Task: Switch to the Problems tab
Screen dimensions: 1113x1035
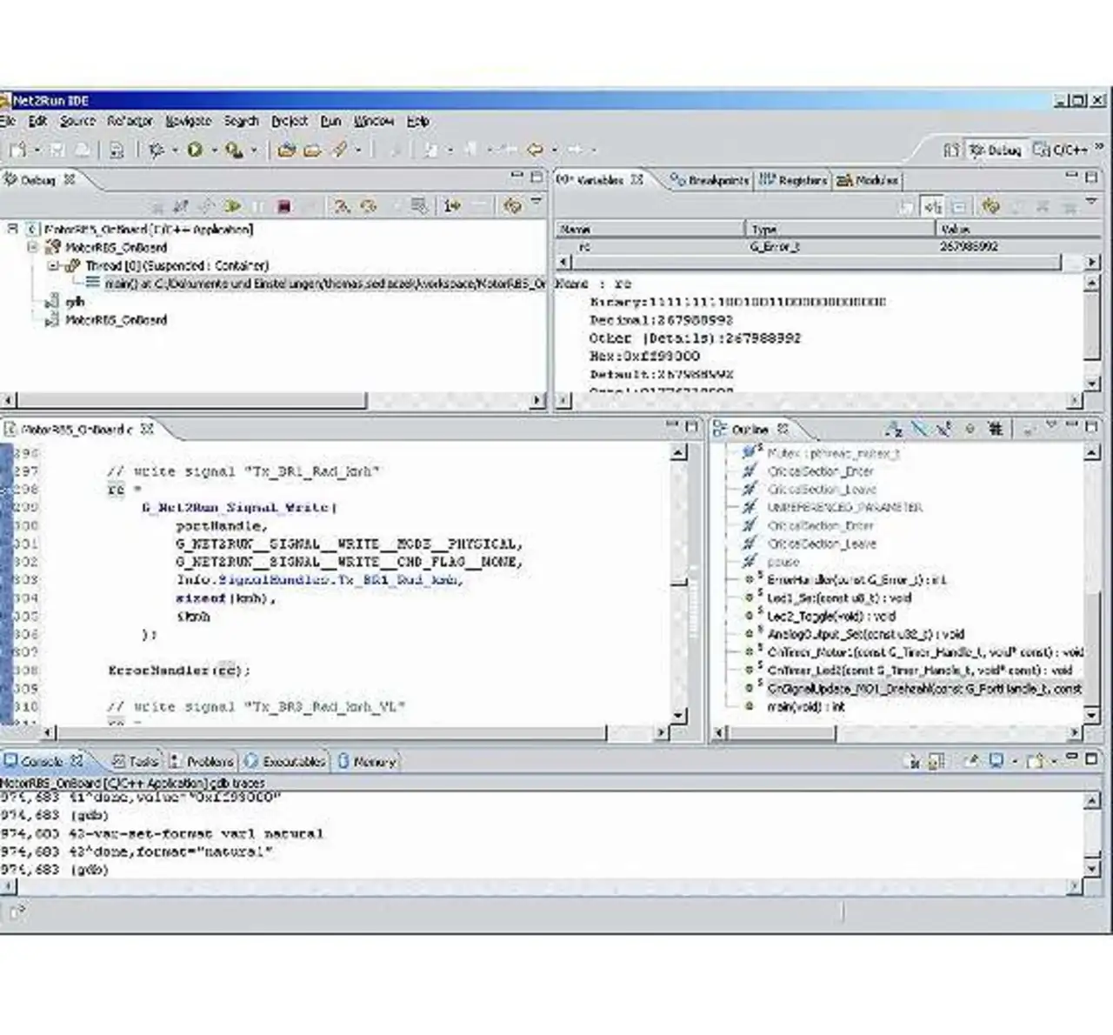Action: [x=202, y=762]
